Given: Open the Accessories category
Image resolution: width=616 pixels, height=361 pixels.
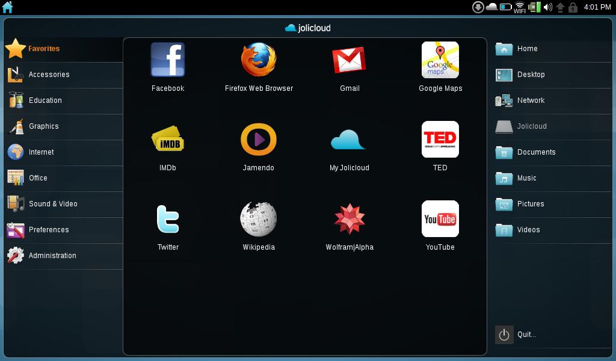Looking at the screenshot, I should click(x=64, y=75).
